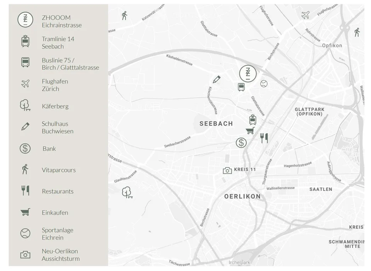Image resolution: width=371 pixels, height=271 pixels.
Task: Click the Glaubtenstrasse street label
Action: (125, 177)
